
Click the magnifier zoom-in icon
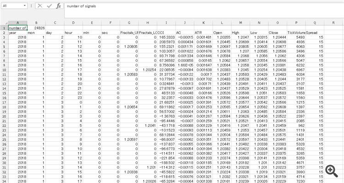point(331,171)
